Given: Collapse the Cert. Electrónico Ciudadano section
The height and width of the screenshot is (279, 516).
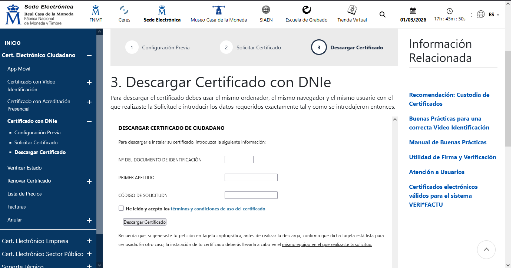Looking at the screenshot, I should point(89,56).
